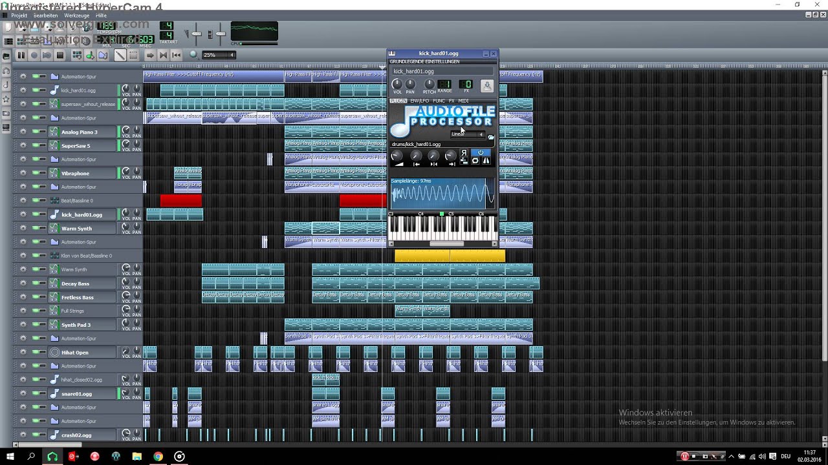Add a new sample track
The width and height of the screenshot is (828, 465).
pyautogui.click(x=90, y=56)
